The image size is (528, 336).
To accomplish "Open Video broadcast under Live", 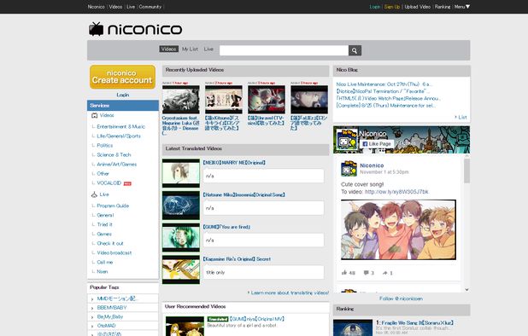I will click(x=114, y=252).
